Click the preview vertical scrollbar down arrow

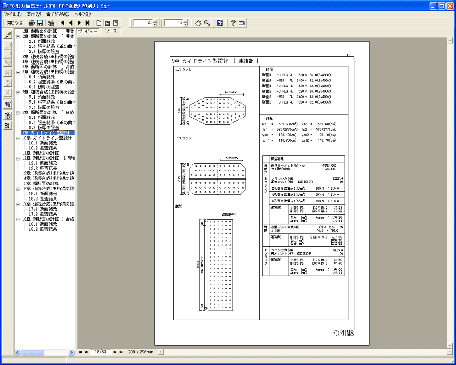[450, 345]
